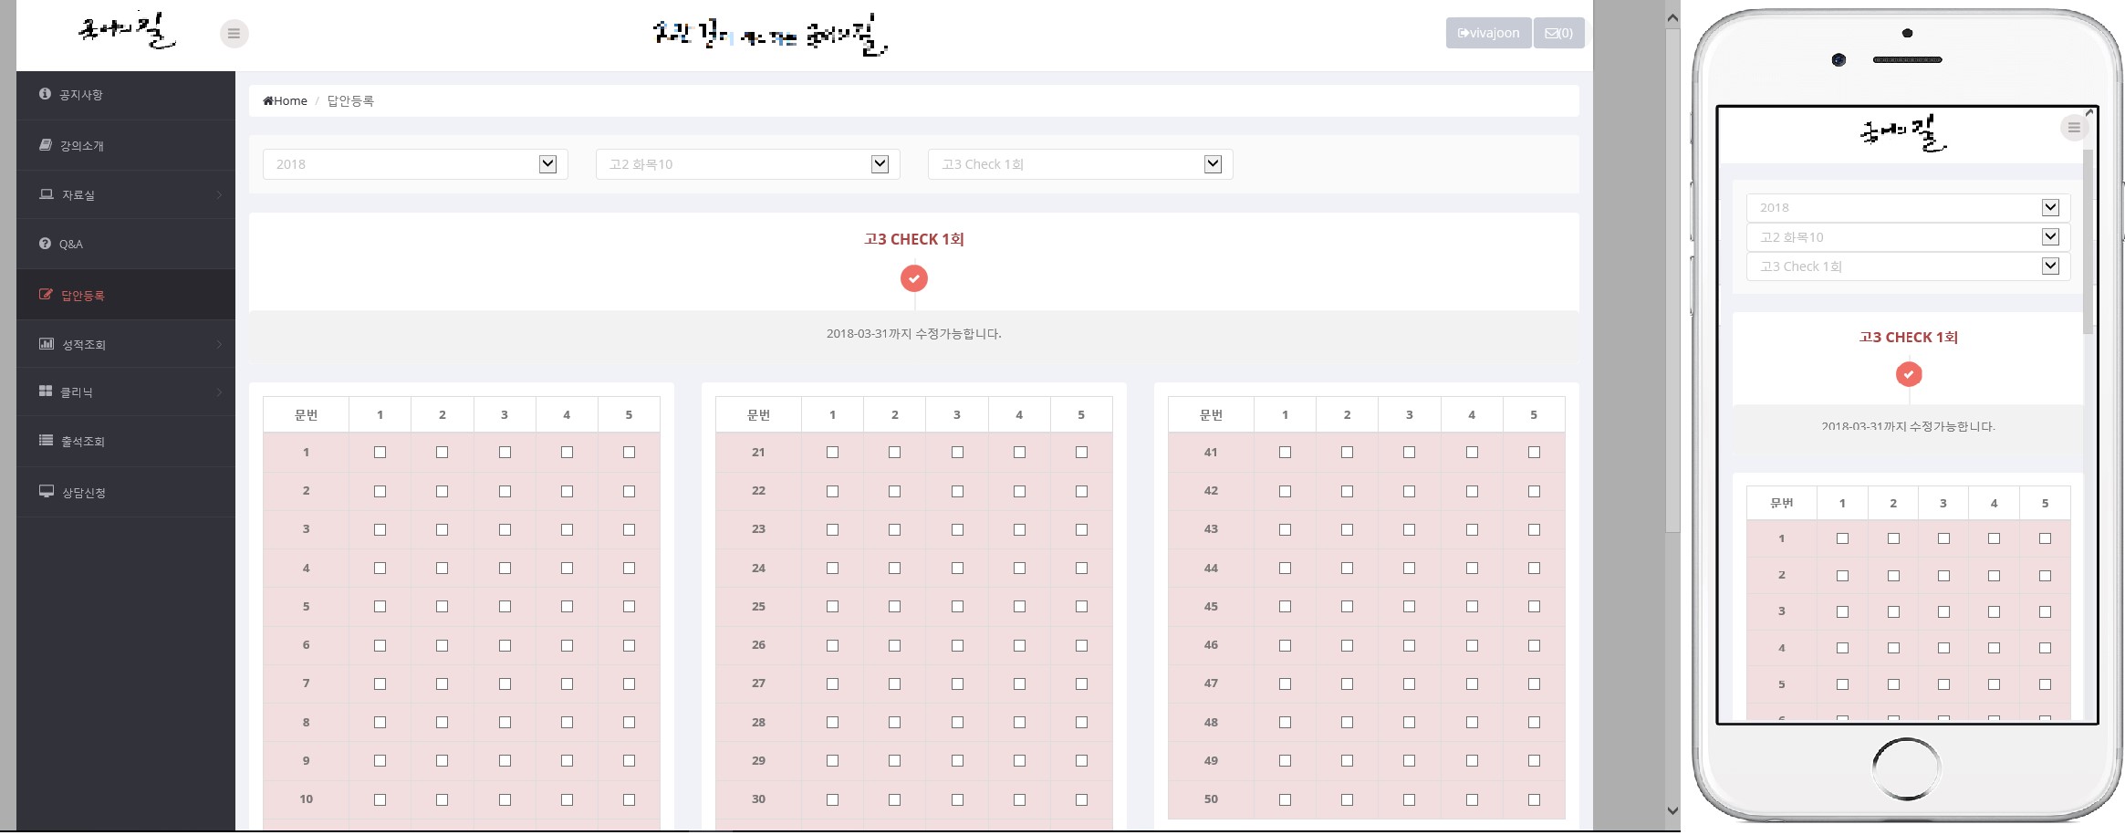Check answer 5 for question 50
Image resolution: width=2125 pixels, height=835 pixels.
pyautogui.click(x=1534, y=799)
